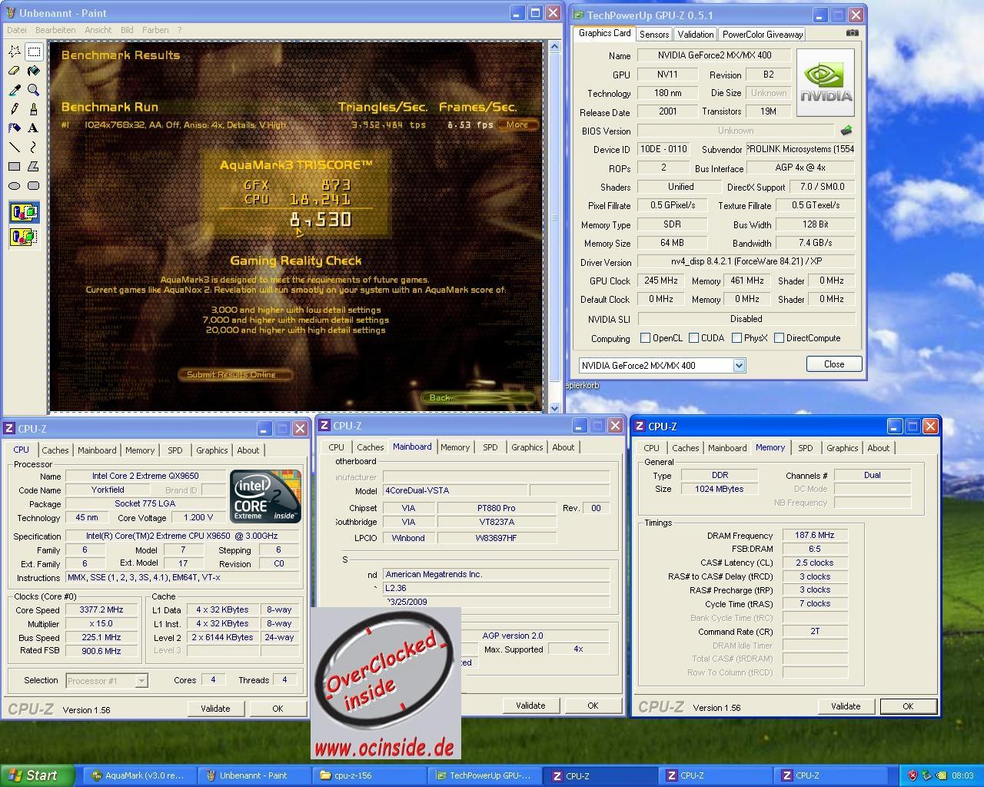
Task: Click the NVIDIA logo in GPU-Z
Action: coord(826,83)
